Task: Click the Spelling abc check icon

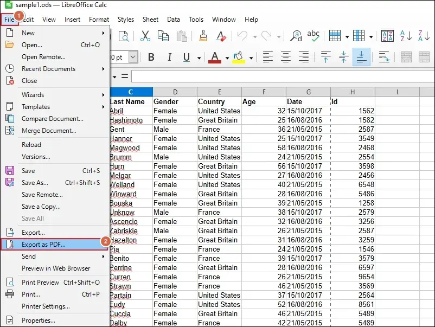Action: click(x=314, y=36)
